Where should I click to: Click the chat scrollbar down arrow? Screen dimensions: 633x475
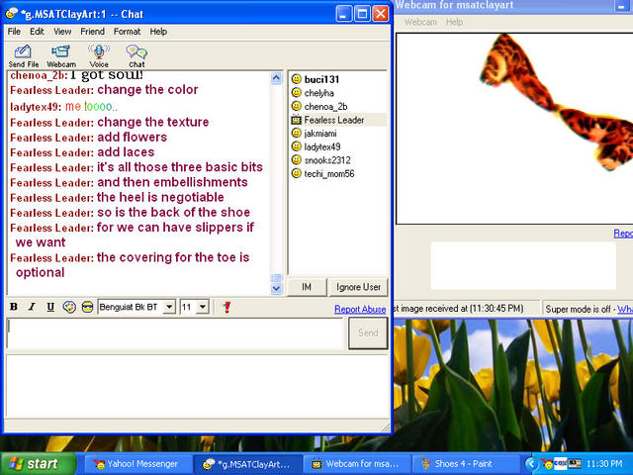pos(277,288)
